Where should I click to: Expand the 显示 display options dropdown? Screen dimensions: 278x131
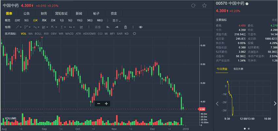(x=116, y=21)
